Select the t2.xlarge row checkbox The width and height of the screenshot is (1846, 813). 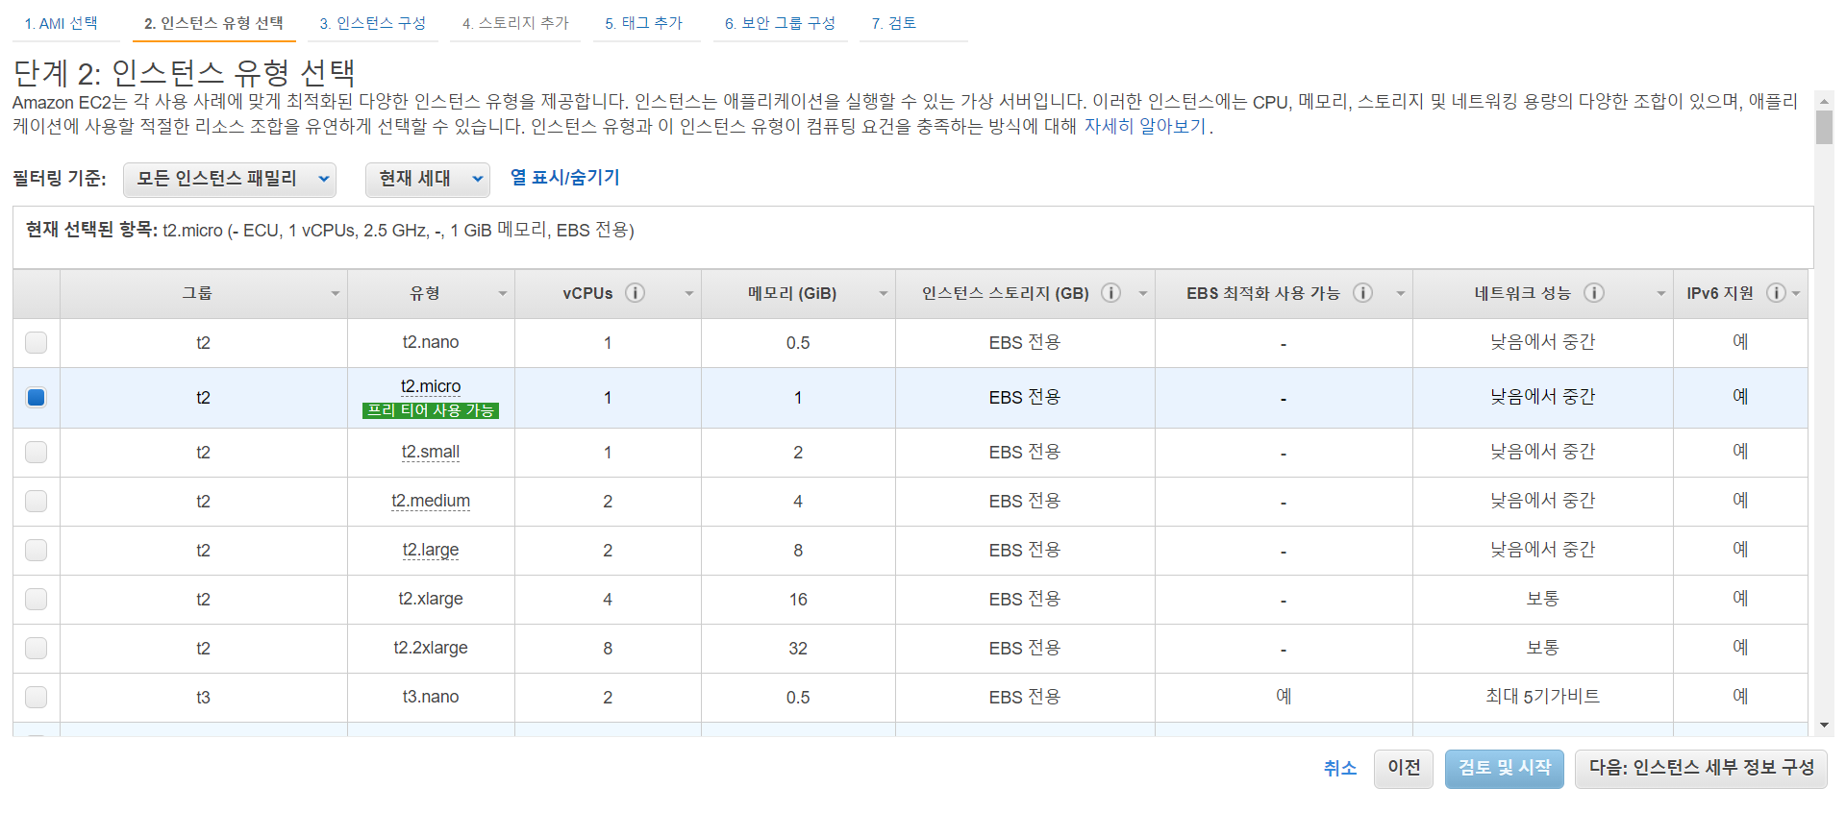point(36,599)
